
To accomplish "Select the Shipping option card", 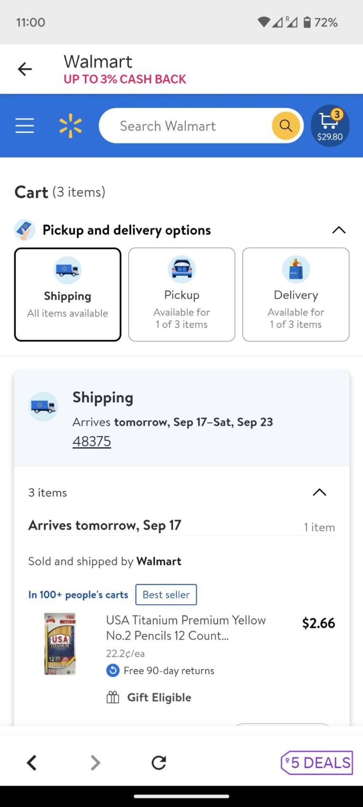I will pyautogui.click(x=68, y=294).
